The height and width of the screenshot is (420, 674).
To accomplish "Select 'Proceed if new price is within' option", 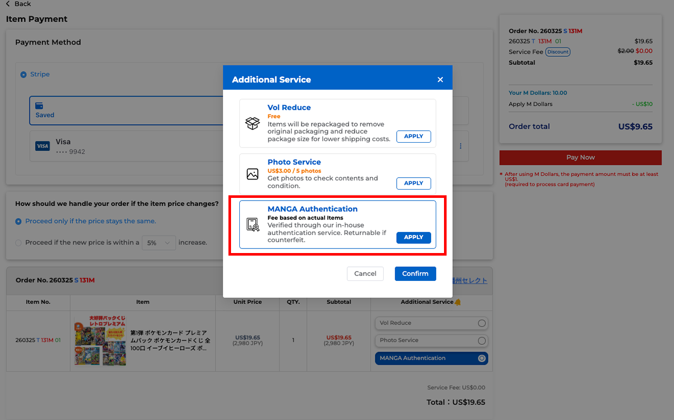I will pos(19,243).
